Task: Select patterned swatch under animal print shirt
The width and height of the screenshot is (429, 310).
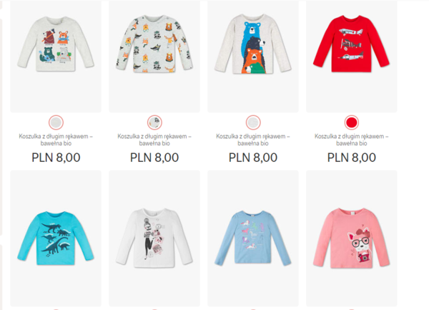Action: coord(154,122)
